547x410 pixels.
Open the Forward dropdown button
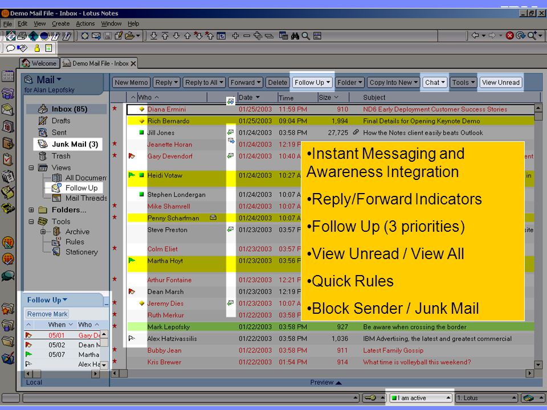(245, 82)
